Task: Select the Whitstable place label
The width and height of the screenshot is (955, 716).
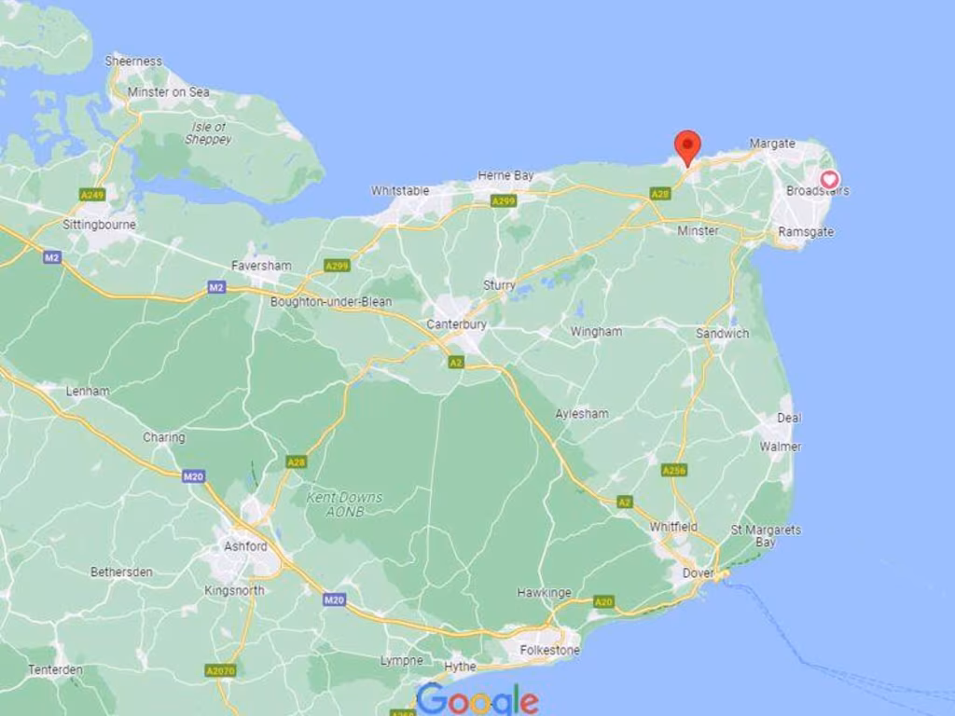Action: (400, 190)
